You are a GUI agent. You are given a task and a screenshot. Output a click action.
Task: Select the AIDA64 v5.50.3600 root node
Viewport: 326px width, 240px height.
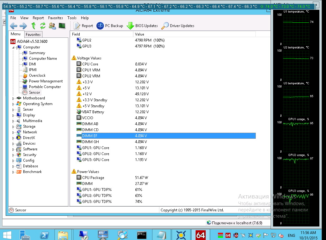32,41
